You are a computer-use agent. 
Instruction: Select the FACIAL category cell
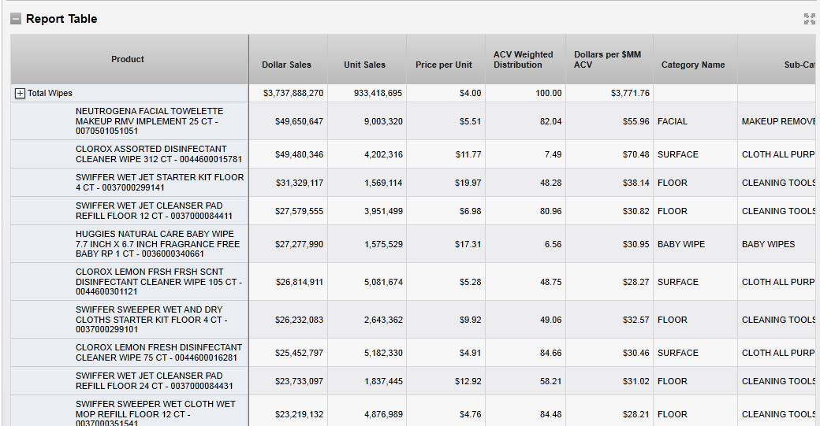[673, 121]
